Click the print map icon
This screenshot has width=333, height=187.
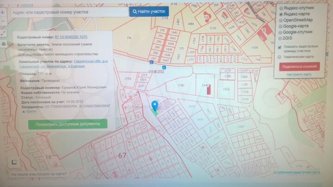coord(4,44)
